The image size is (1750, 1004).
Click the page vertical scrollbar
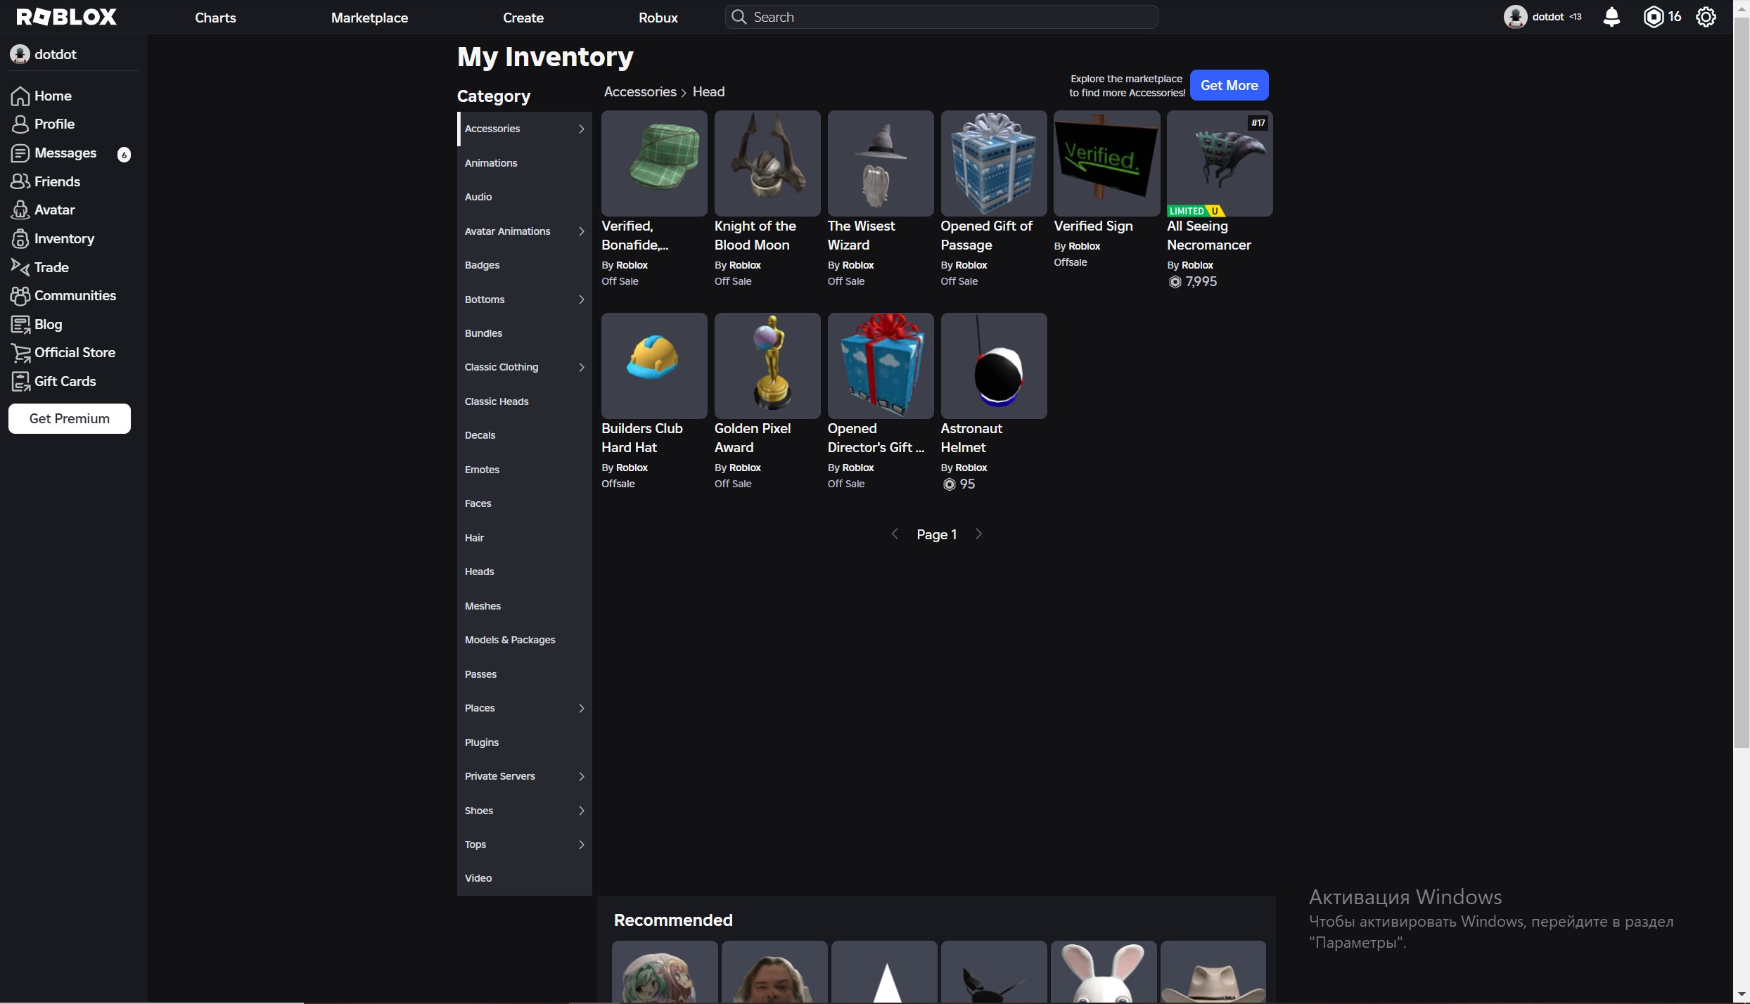coord(1741,383)
